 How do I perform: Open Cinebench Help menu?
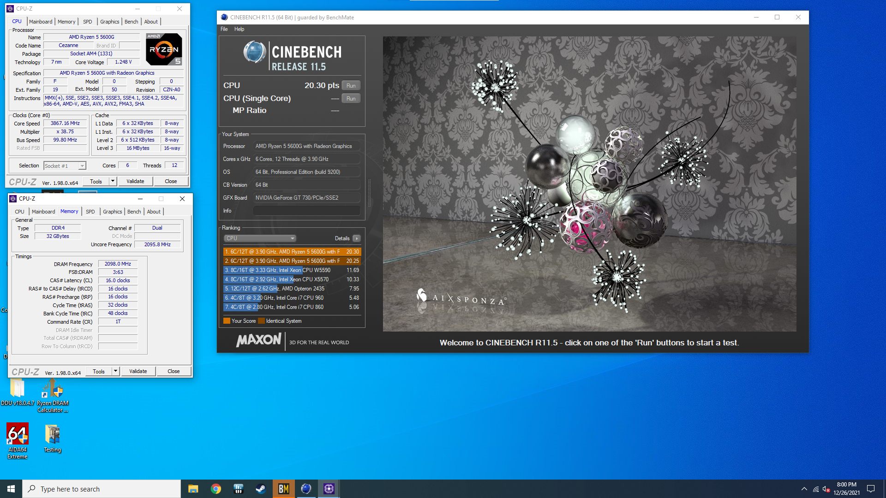[x=239, y=29]
